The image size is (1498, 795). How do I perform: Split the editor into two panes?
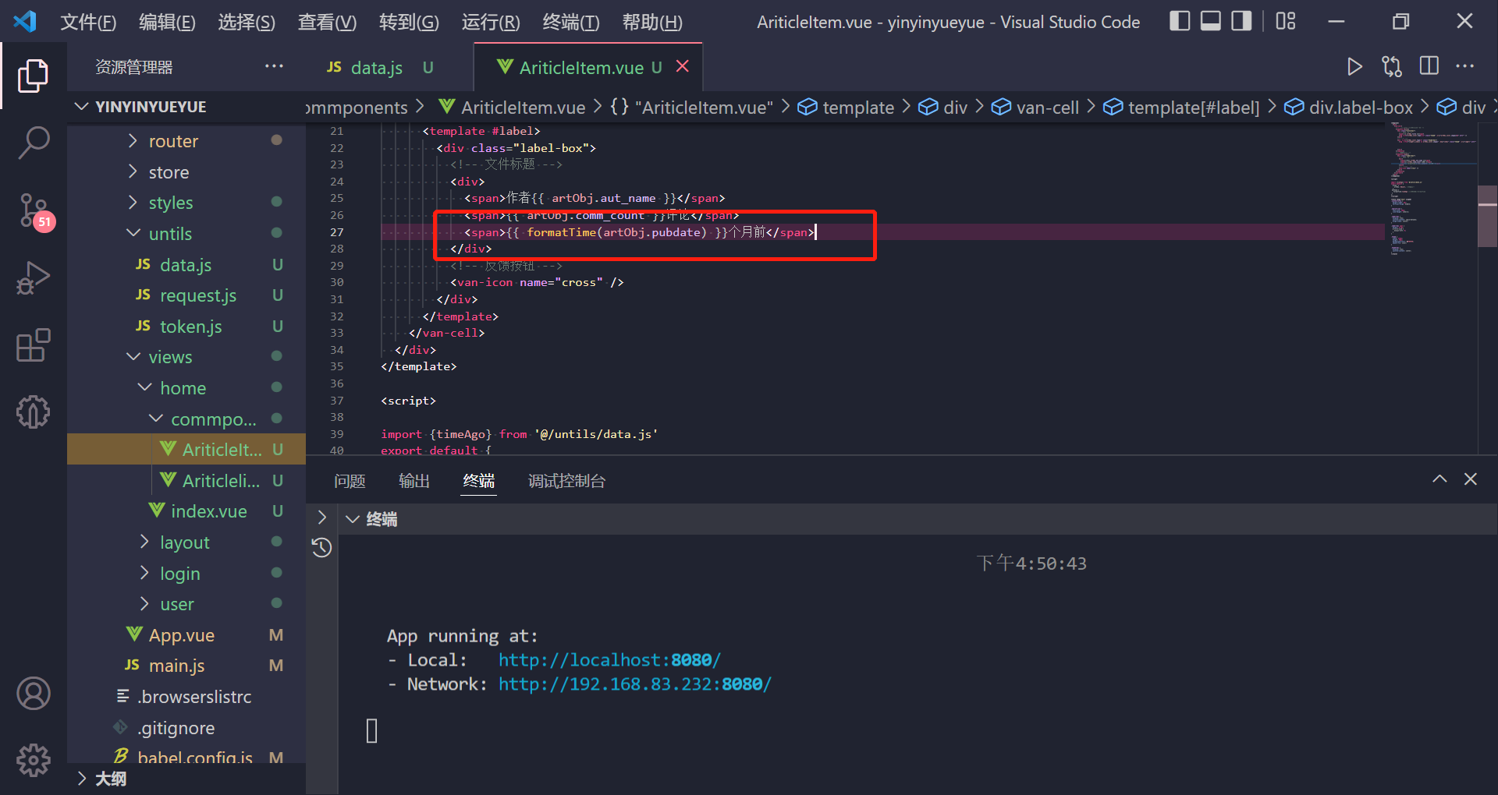[1429, 67]
